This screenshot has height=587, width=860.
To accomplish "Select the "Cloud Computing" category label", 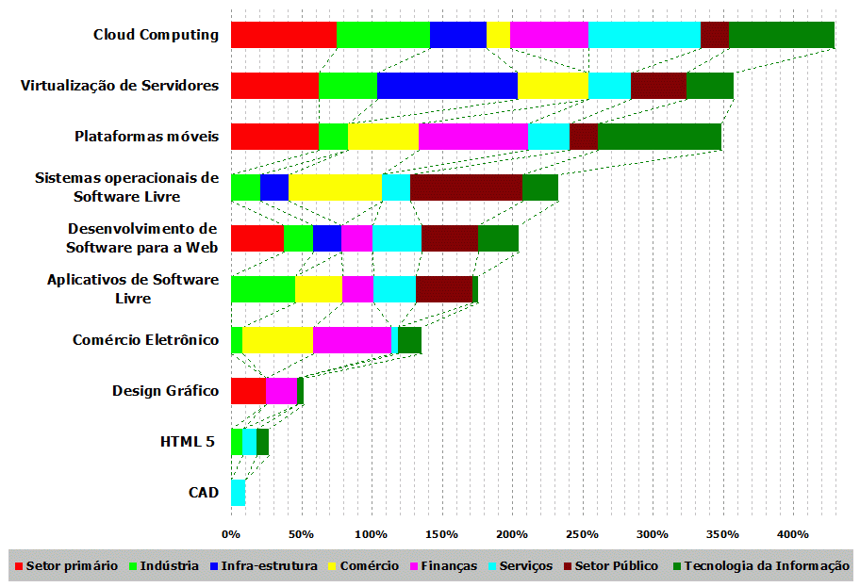I will pyautogui.click(x=156, y=35).
